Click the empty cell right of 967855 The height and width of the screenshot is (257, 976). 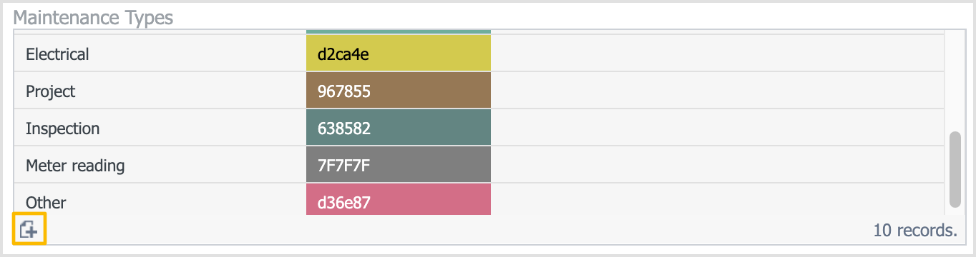(718, 91)
